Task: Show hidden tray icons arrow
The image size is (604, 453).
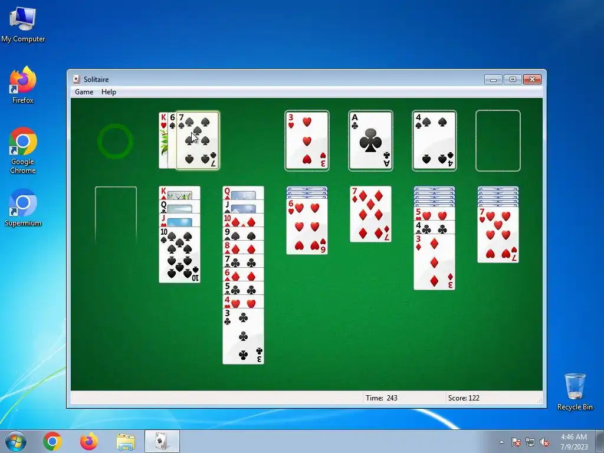Action: (501, 442)
